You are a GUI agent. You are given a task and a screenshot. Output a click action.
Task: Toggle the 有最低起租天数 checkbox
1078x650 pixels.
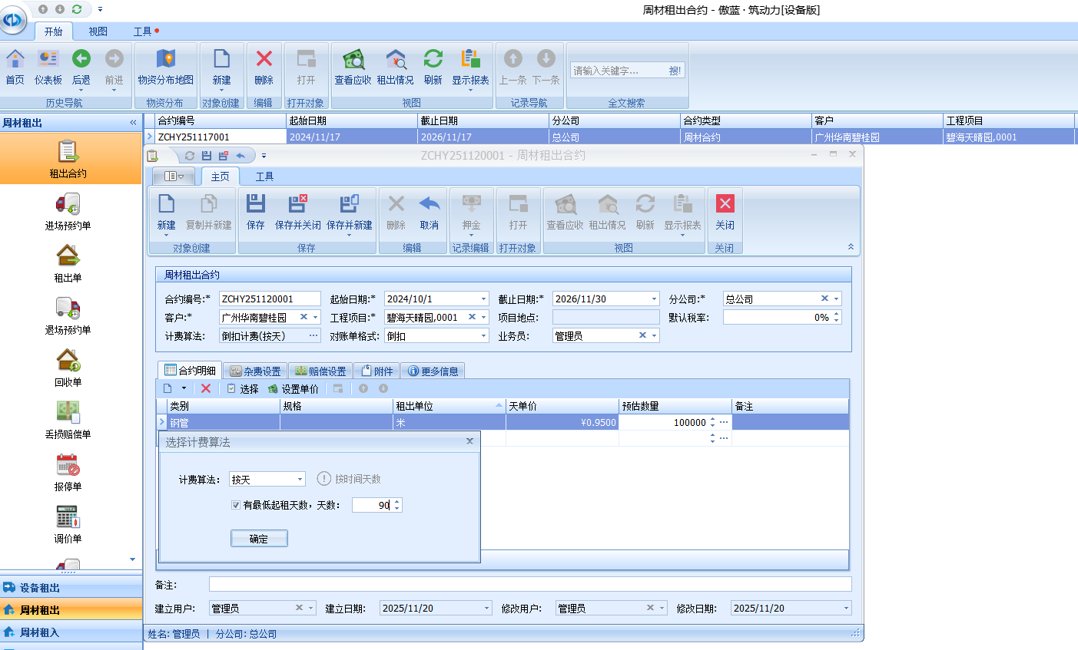[236, 505]
